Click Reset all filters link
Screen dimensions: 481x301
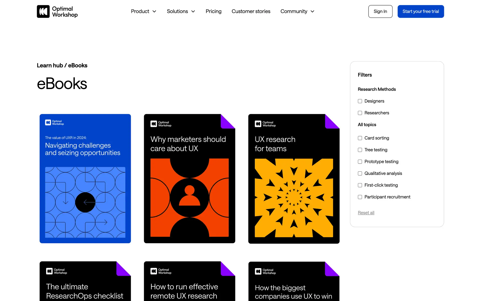366,213
